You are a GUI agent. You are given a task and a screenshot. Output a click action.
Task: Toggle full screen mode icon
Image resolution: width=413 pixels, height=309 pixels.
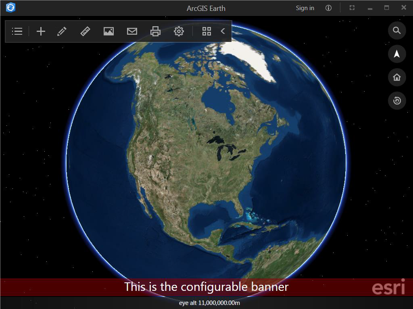pos(352,8)
